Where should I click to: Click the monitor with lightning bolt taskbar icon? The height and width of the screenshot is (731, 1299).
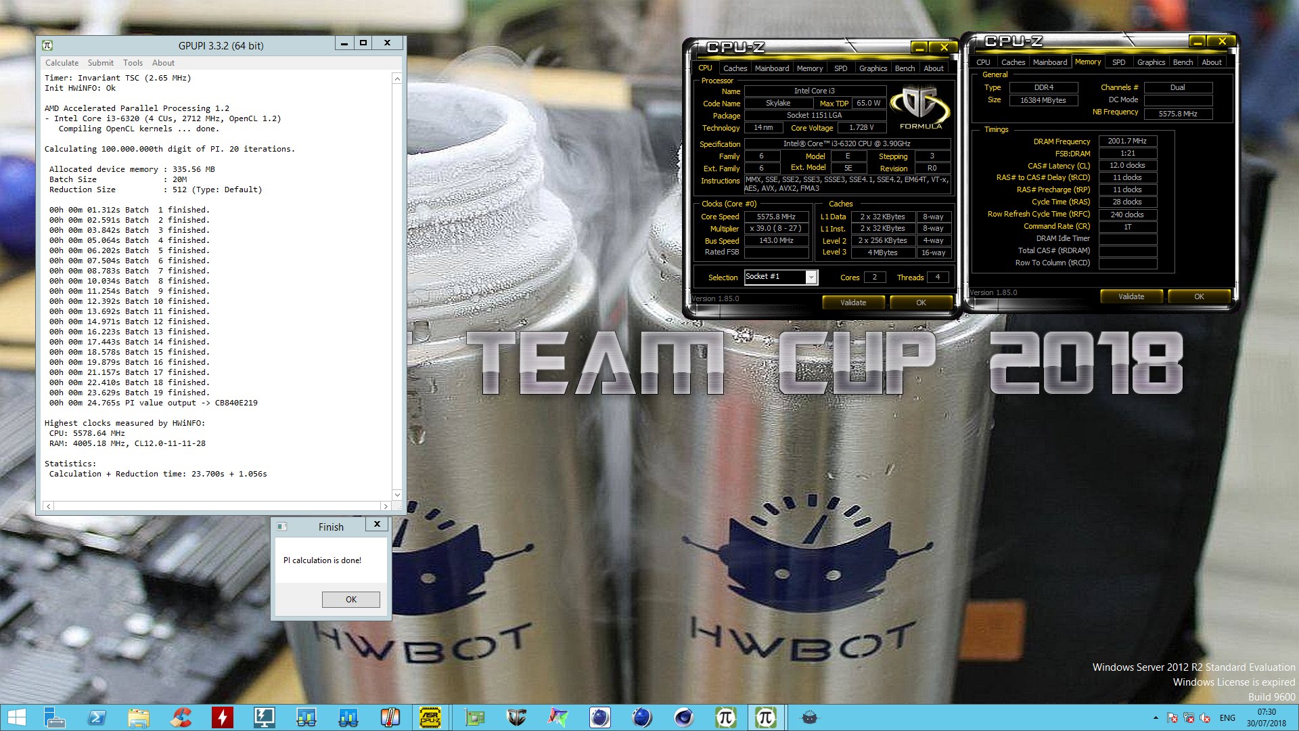(264, 717)
